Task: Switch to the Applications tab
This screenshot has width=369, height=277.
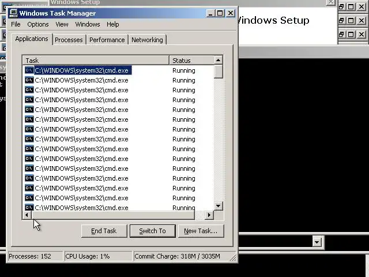Action: click(32, 39)
